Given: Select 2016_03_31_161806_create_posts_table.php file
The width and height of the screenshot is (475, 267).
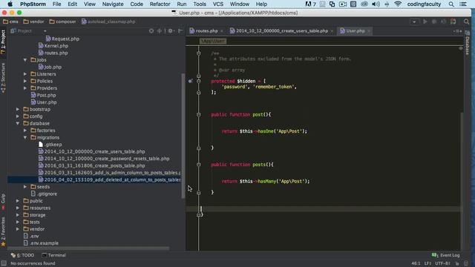Looking at the screenshot, I should (92, 165).
